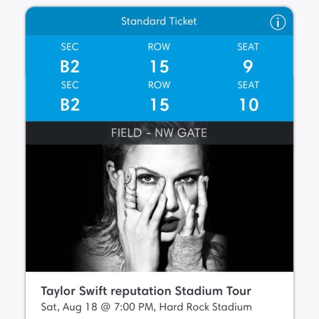Select the first ticket's section B2
The height and width of the screenshot is (319, 319).
tap(70, 67)
